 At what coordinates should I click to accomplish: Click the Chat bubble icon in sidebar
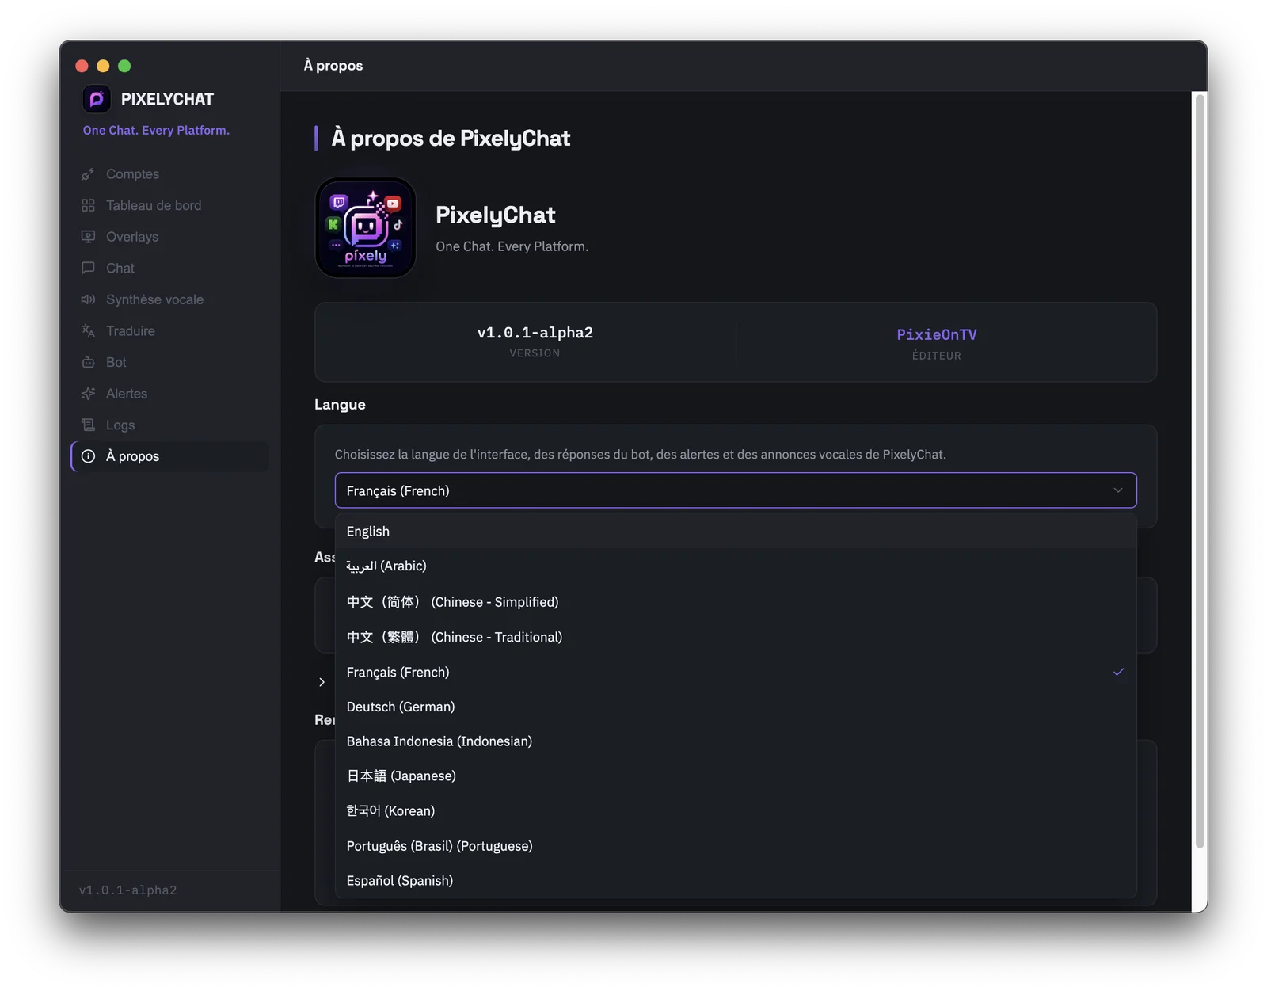(88, 268)
